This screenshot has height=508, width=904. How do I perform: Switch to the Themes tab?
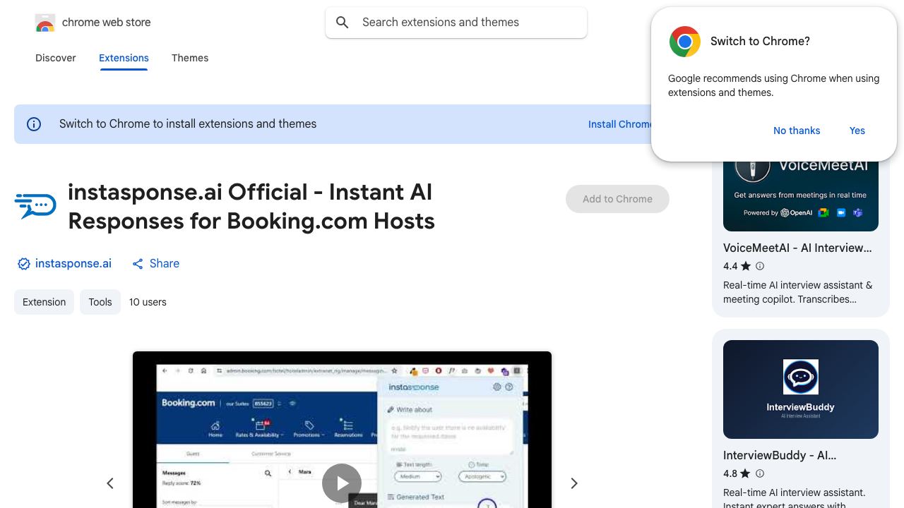(x=190, y=58)
